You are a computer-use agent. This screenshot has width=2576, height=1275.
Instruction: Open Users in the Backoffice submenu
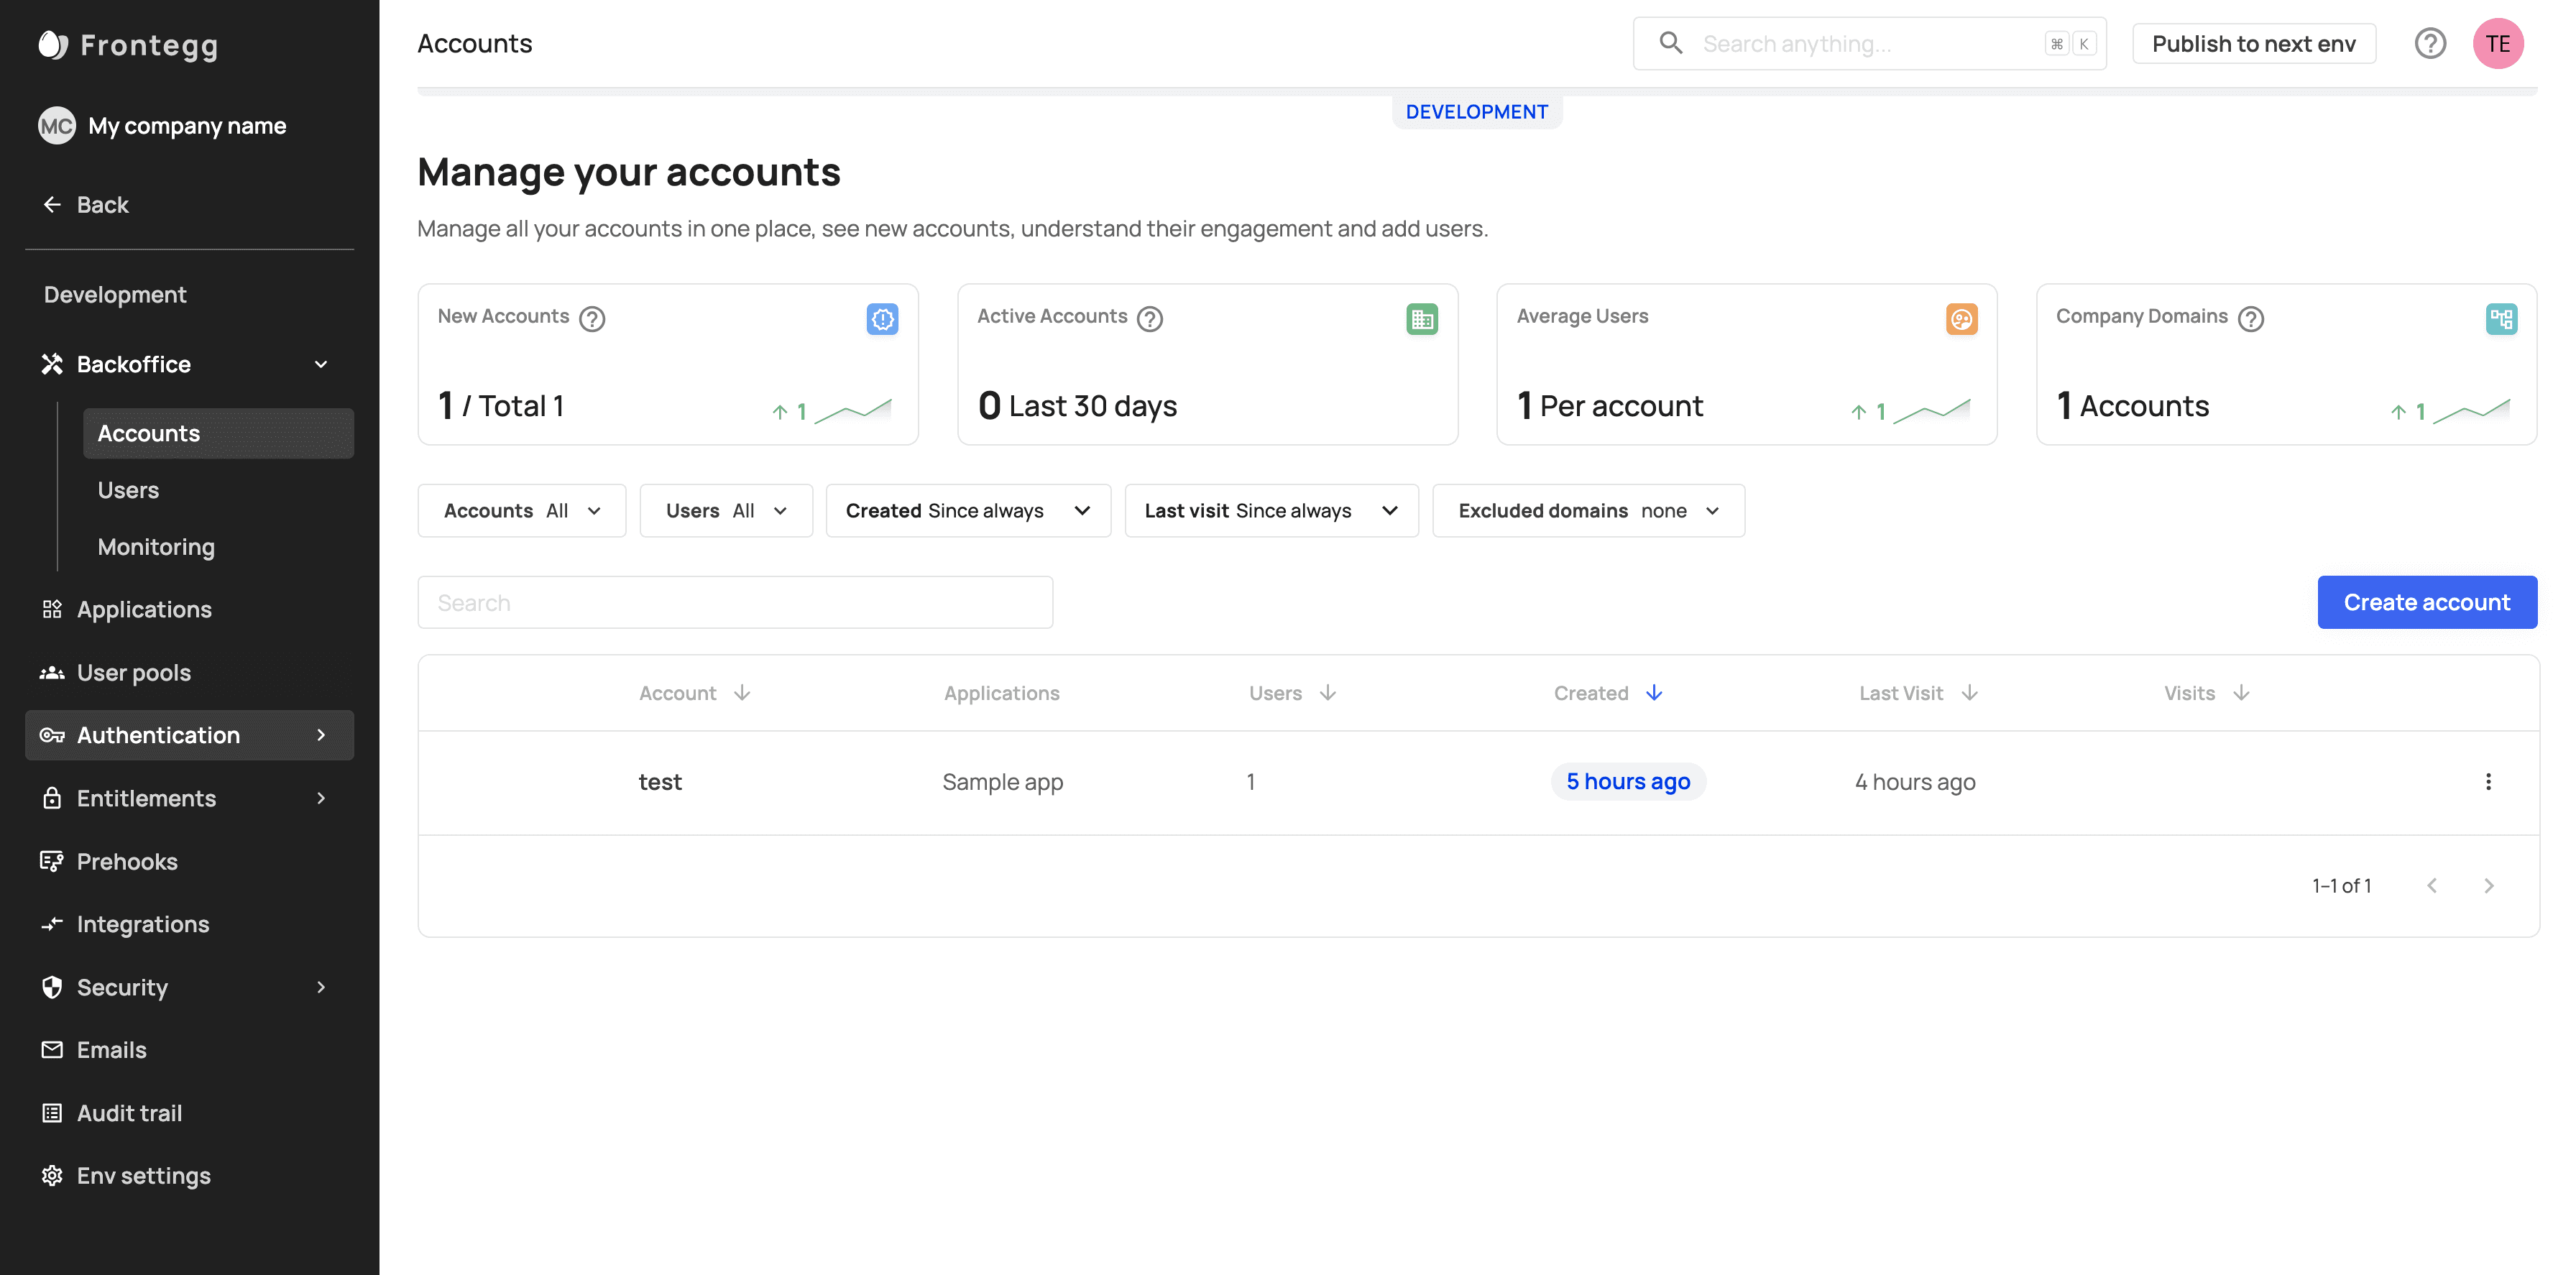(128, 490)
